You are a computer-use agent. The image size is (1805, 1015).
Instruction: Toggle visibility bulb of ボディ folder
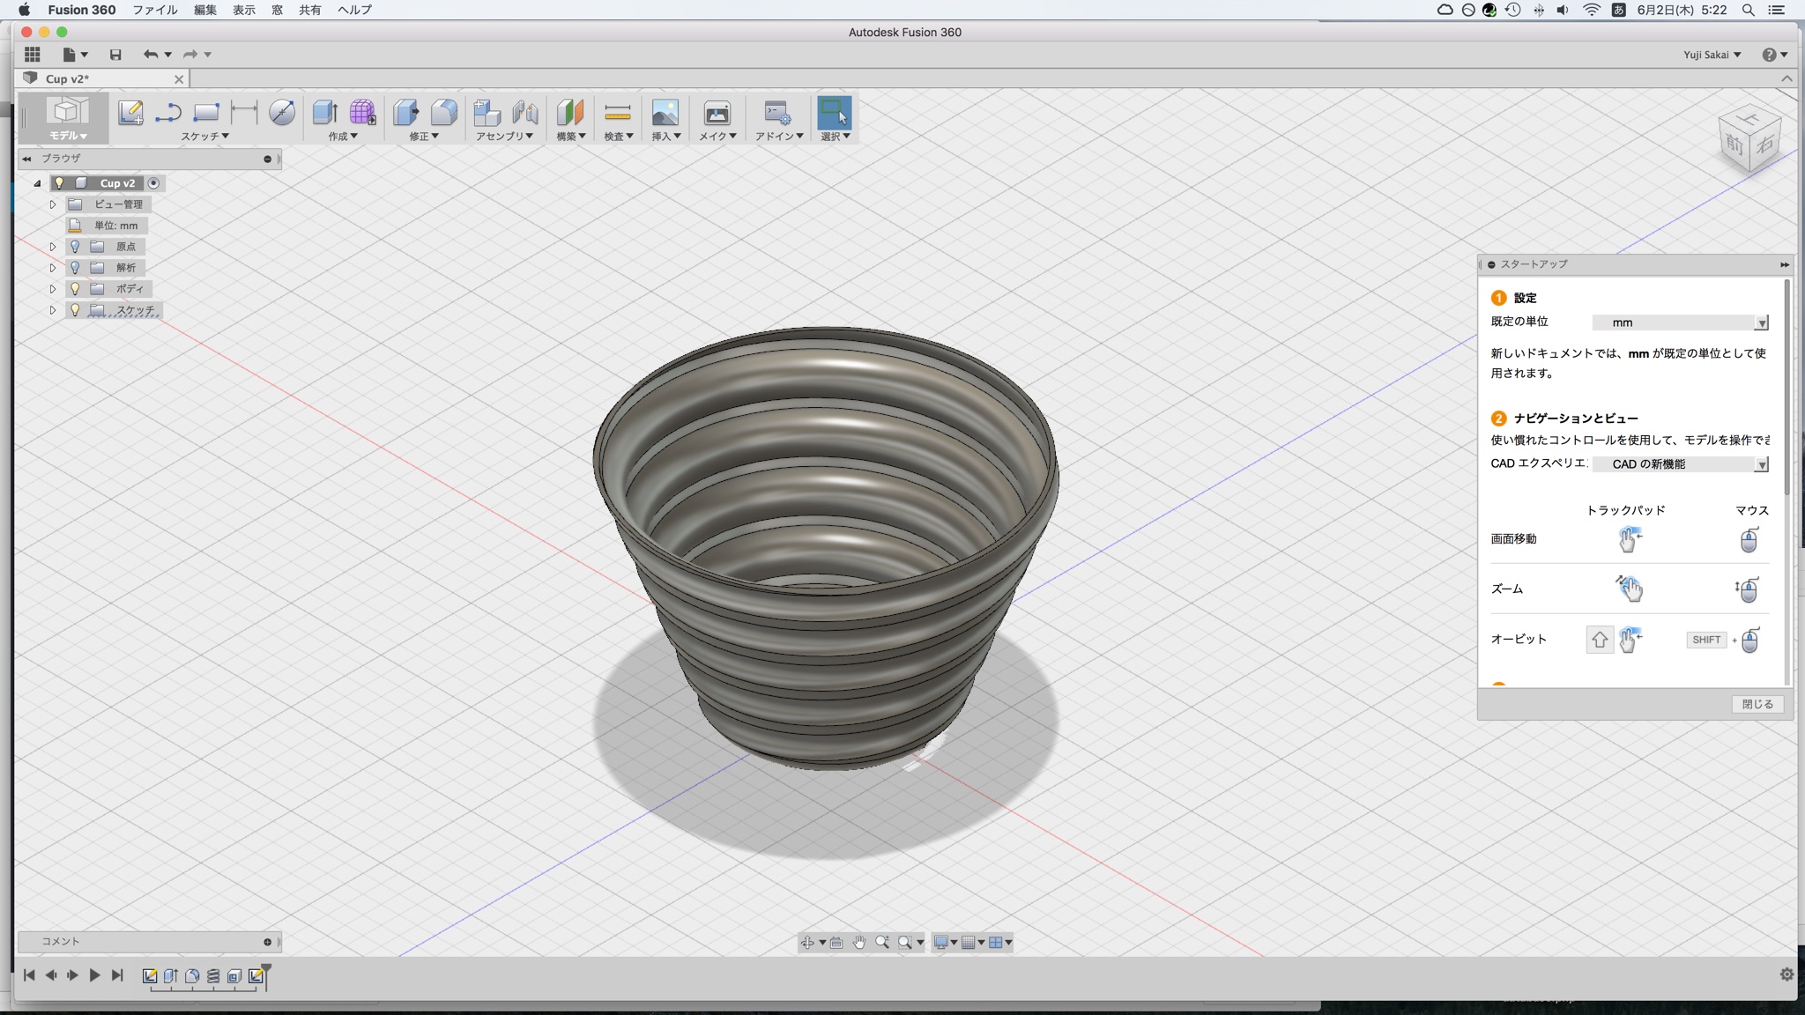tap(75, 289)
